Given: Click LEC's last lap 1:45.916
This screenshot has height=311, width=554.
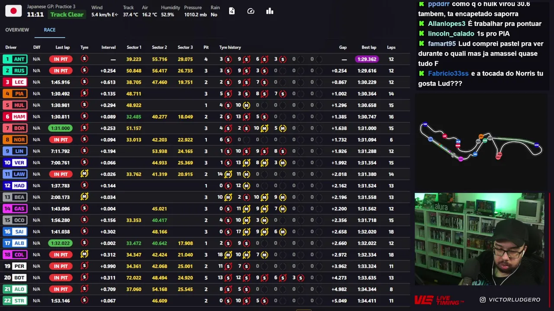Looking at the screenshot, I should coord(60,82).
